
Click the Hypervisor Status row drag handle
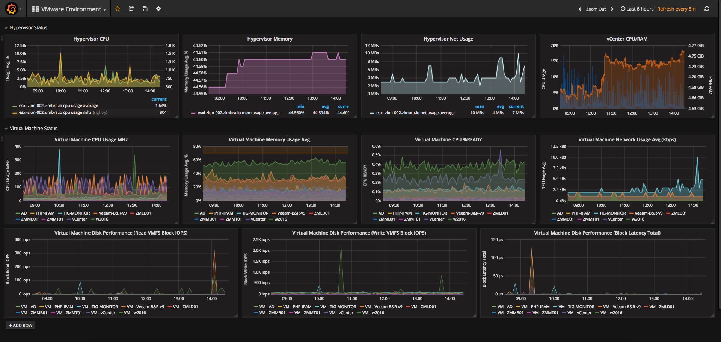click(2, 38)
